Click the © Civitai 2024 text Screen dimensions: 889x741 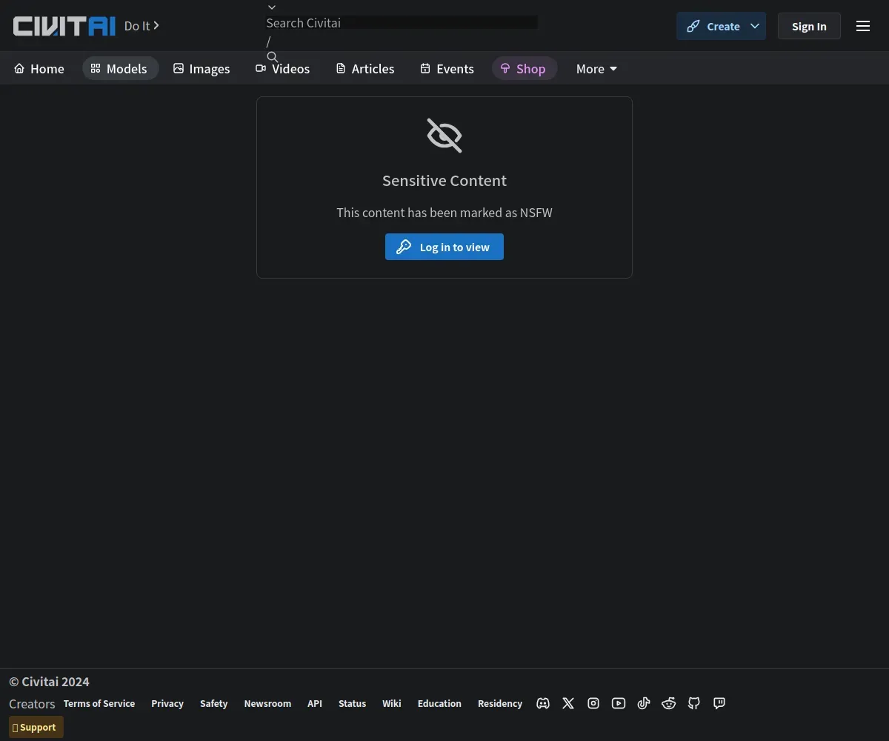(49, 682)
